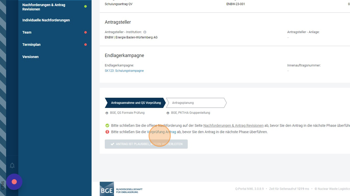Open Nachforderungen & Antrag Revisionen in sidebar
The image size is (350, 196).
pos(44,7)
